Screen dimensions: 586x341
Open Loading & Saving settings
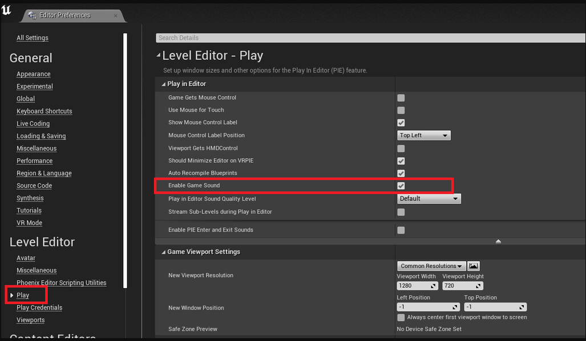tap(41, 135)
